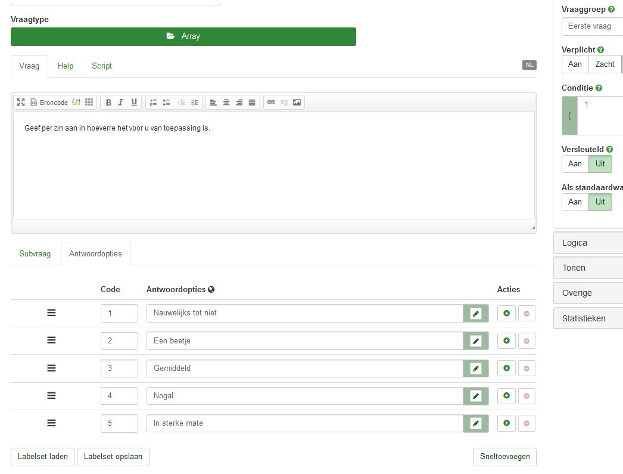623x474 pixels.
Task: Add a new row after 'Gemiddeld'
Action: coord(506,368)
